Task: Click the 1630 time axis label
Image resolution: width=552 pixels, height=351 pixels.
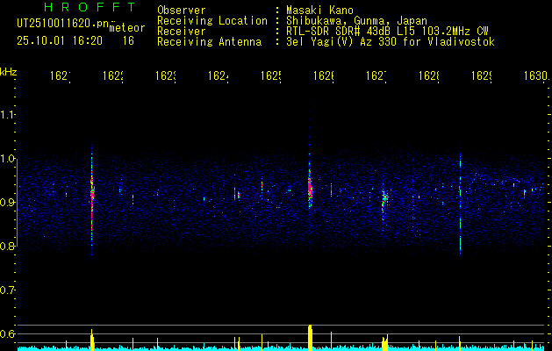Action: (536, 76)
